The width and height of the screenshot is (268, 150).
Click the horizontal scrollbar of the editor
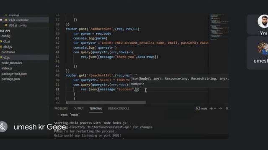(106, 102)
